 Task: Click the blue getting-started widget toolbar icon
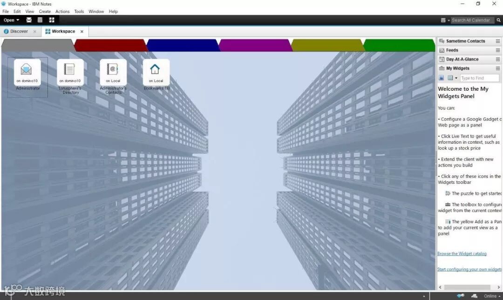[x=442, y=78]
